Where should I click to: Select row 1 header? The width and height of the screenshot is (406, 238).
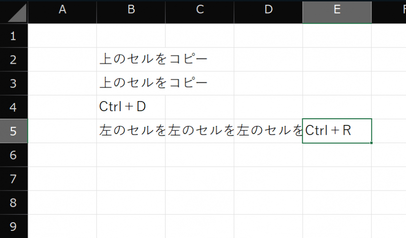tap(13, 36)
